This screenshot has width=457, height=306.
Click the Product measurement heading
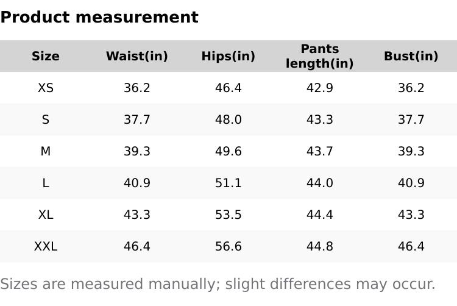(99, 17)
